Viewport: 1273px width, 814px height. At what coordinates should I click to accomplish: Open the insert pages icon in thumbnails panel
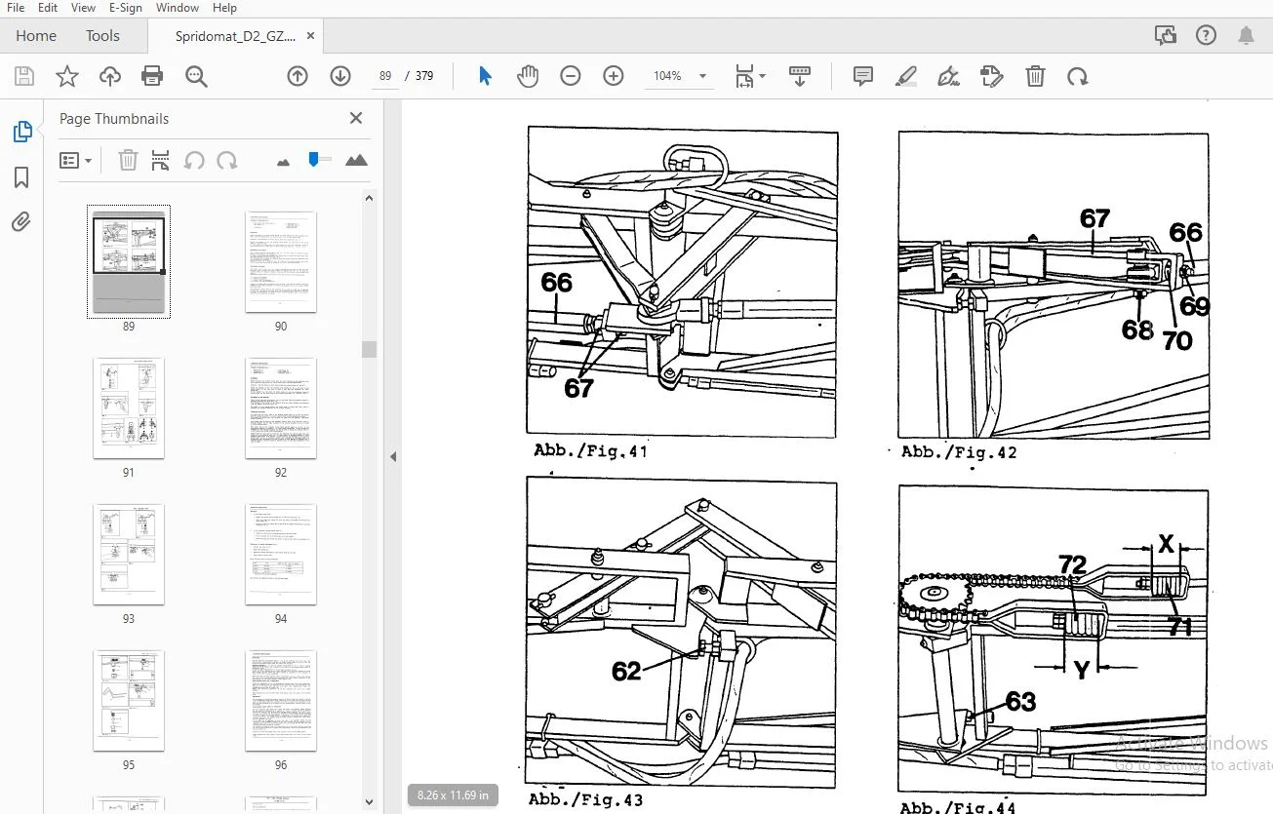pos(161,160)
